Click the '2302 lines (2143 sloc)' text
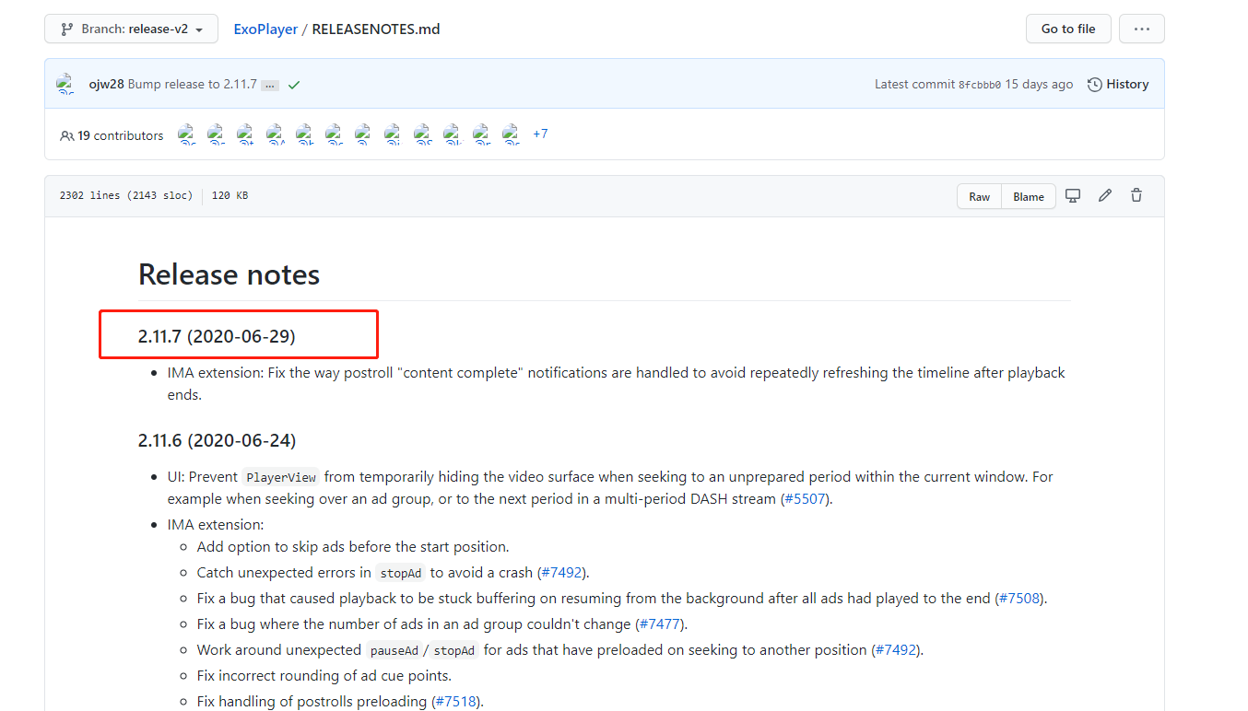This screenshot has height=711, width=1248. coord(126,195)
